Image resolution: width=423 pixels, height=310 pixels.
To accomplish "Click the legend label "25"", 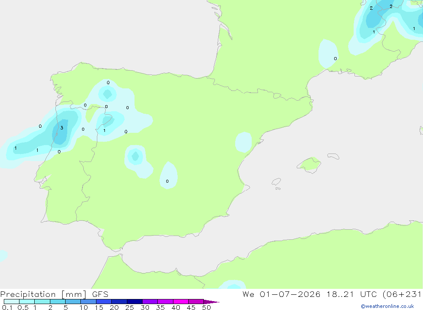I will click(x=129, y=307).
